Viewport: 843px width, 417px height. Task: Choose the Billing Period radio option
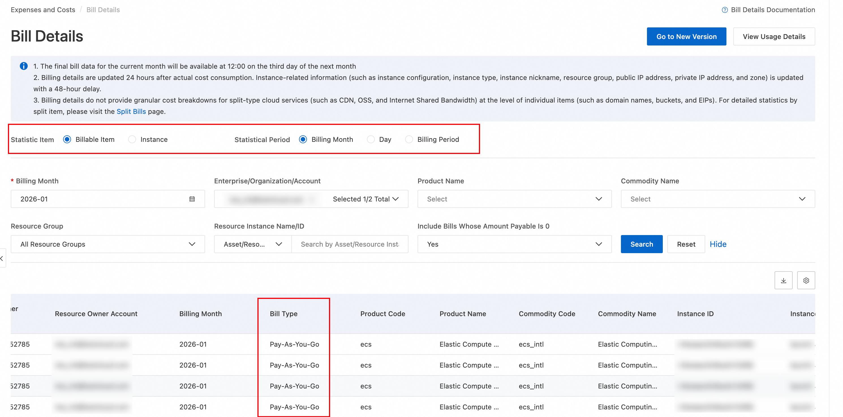pyautogui.click(x=409, y=140)
